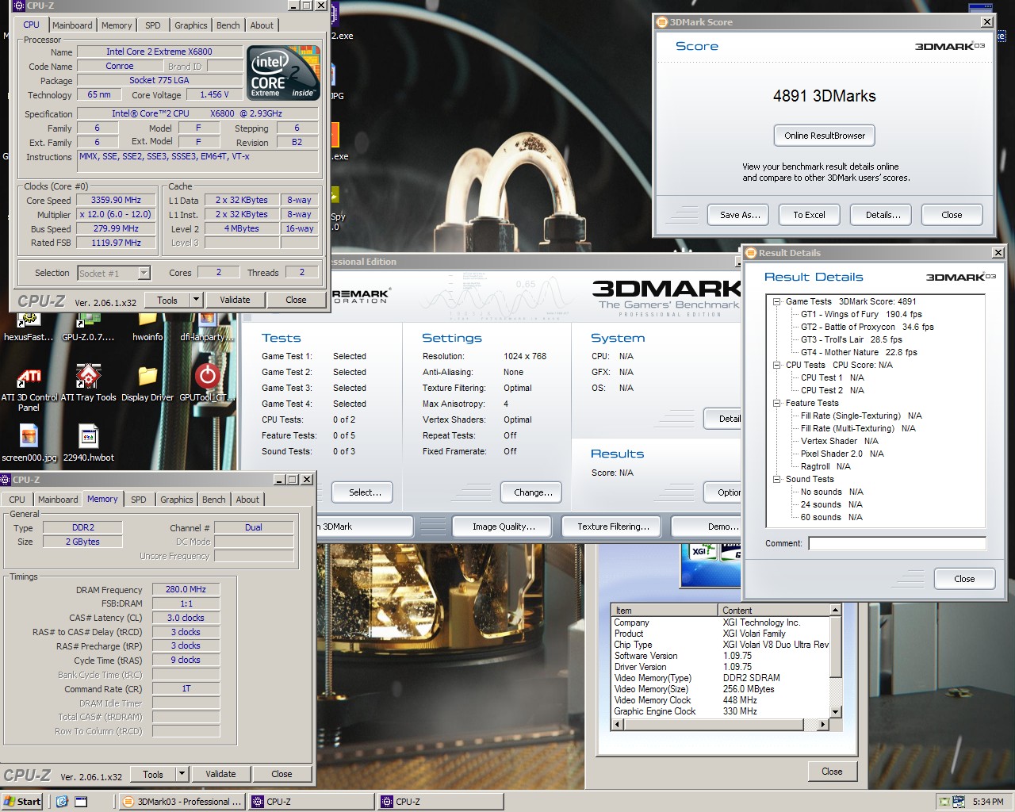Click scroll-down arrow of system info list
1015x812 pixels.
tap(835, 713)
